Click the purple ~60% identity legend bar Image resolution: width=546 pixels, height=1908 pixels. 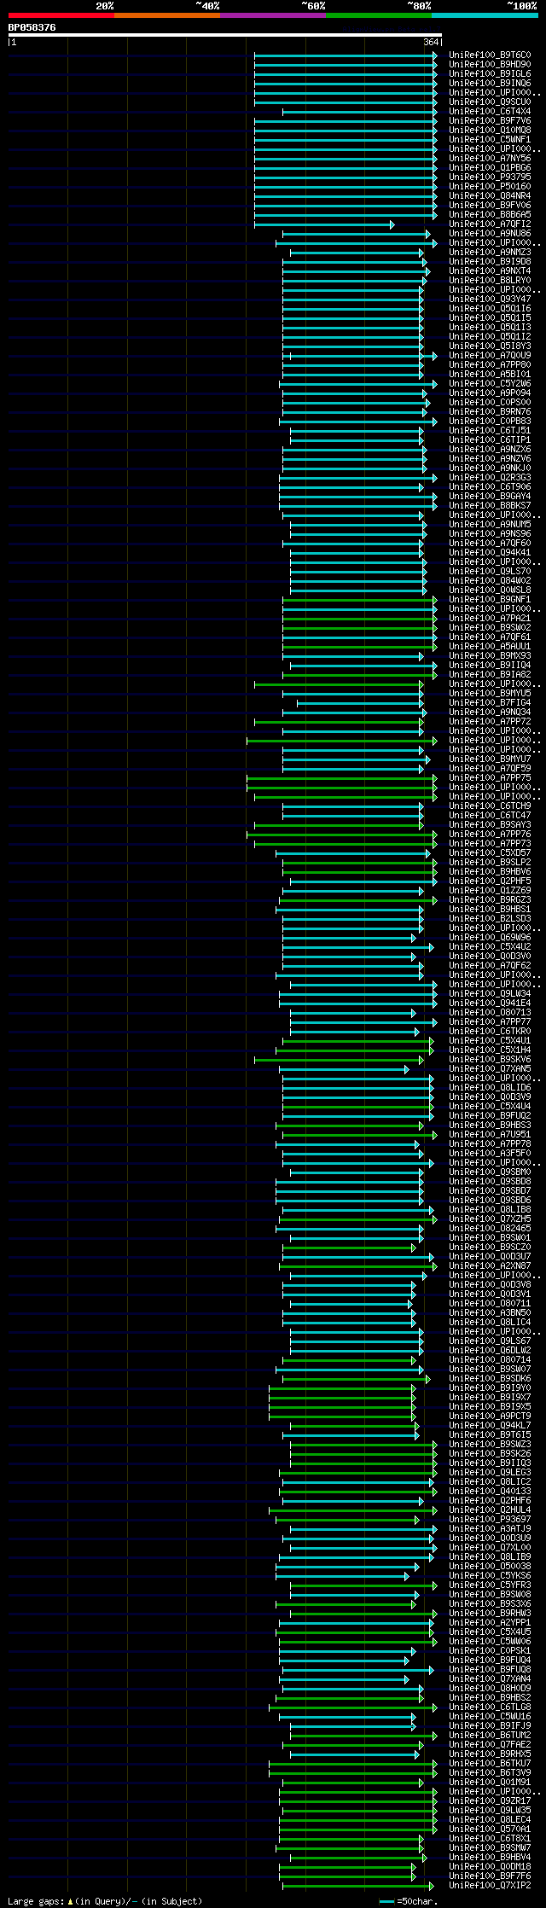pos(272,15)
